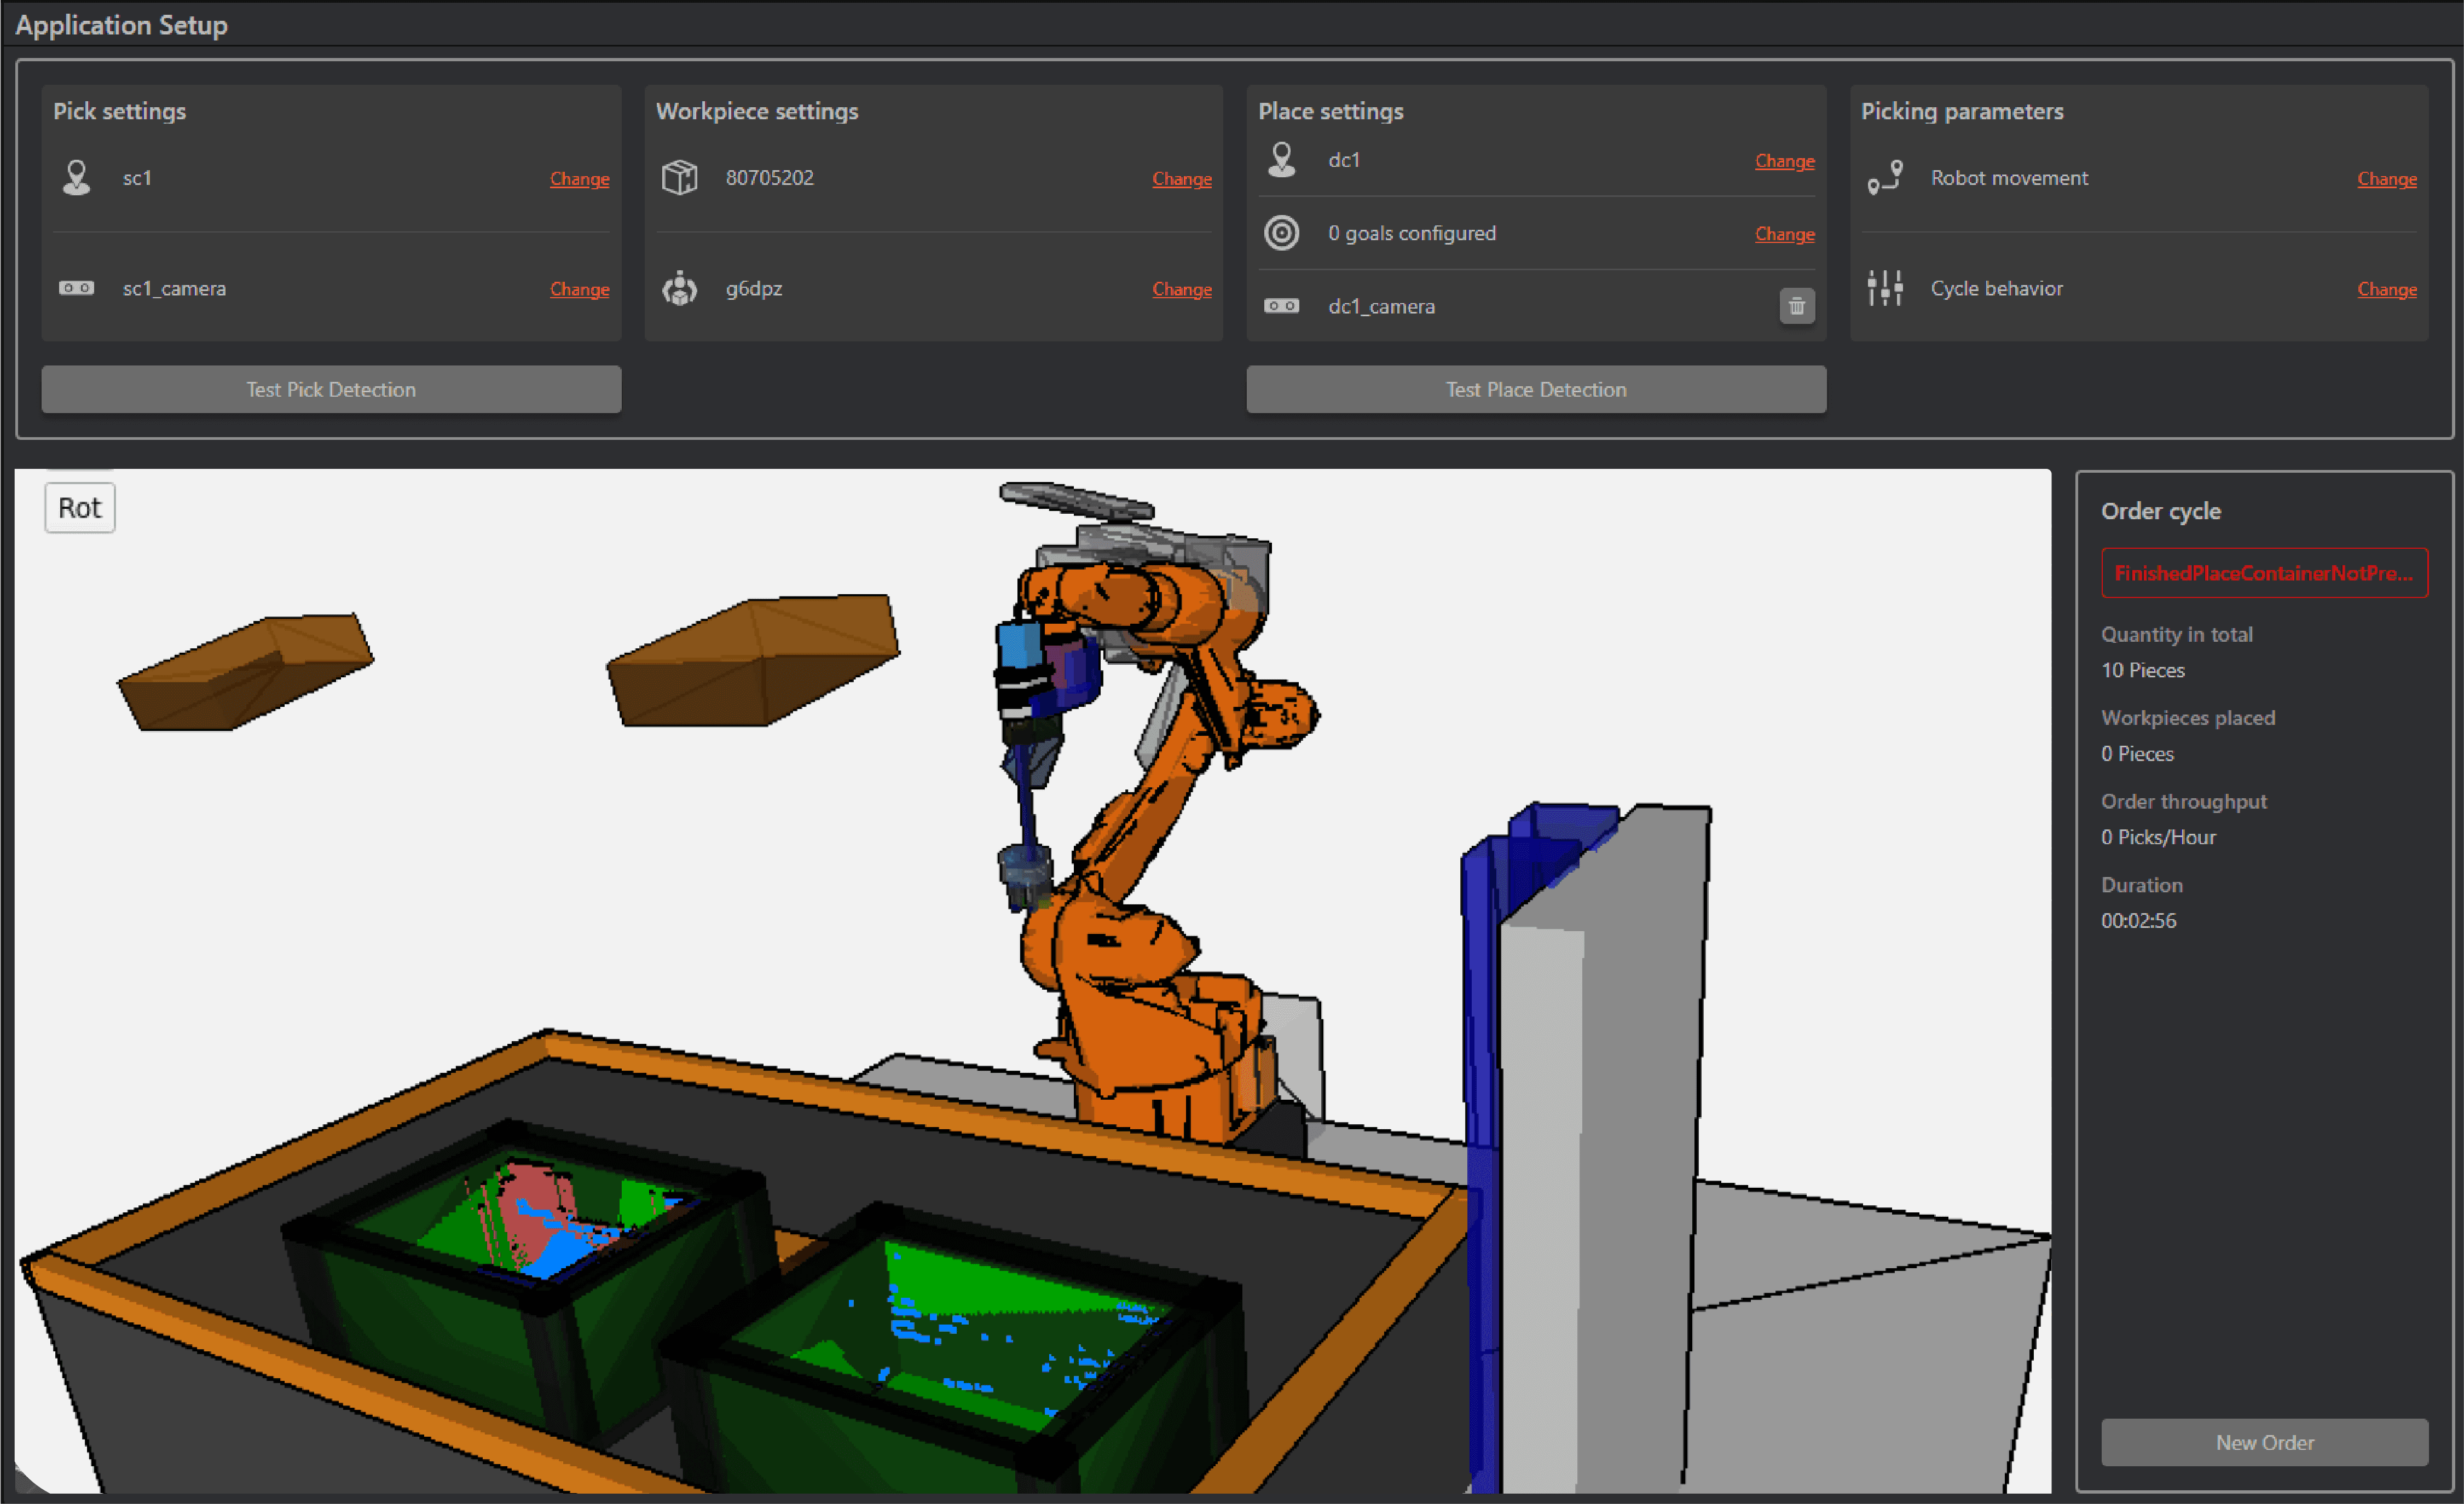Change the g6dpz gripper setting
The image size is (2464, 1504).
click(1181, 290)
